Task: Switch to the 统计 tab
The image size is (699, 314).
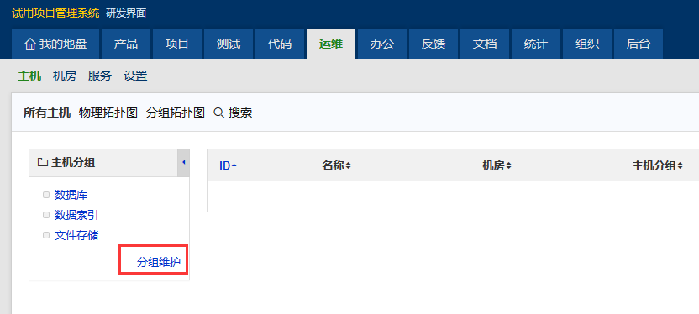Action: (x=536, y=44)
